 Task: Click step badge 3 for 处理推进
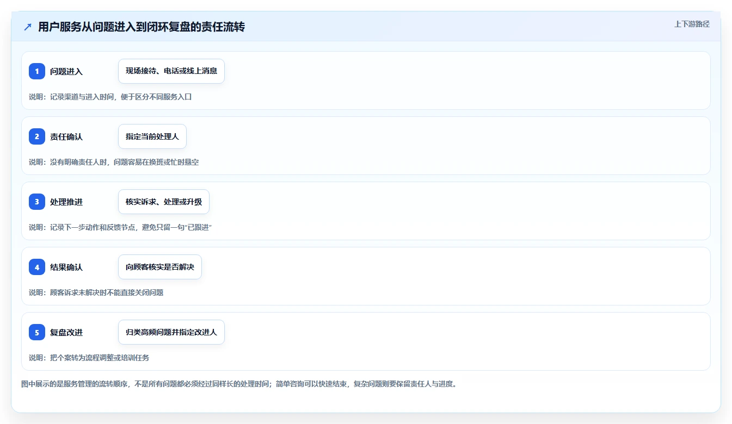37,202
